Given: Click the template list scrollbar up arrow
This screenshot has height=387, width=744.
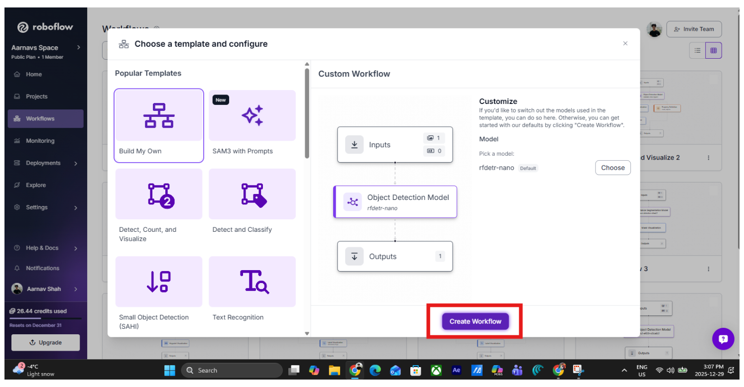Looking at the screenshot, I should click(307, 64).
